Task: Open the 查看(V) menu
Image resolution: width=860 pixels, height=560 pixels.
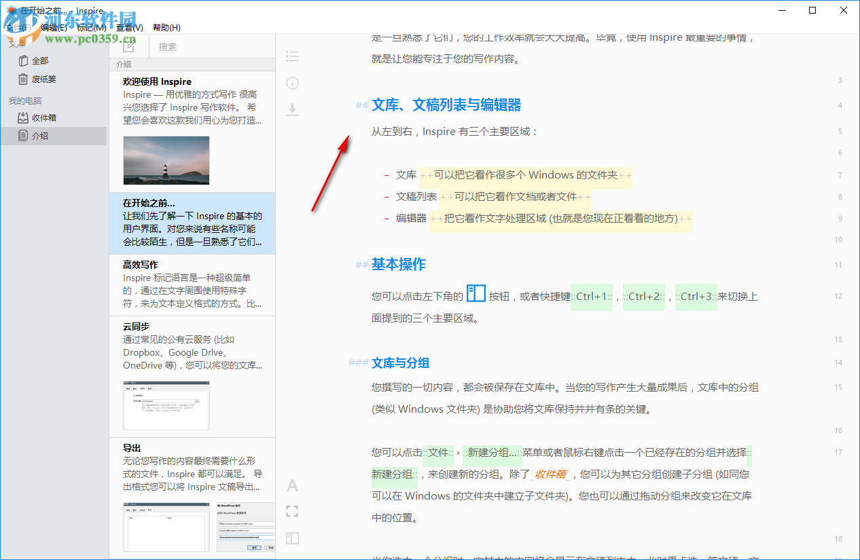Action: (x=129, y=27)
